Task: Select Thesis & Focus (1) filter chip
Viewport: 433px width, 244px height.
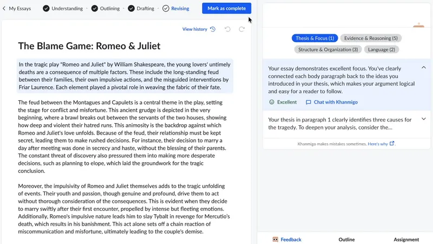Action: [315, 38]
